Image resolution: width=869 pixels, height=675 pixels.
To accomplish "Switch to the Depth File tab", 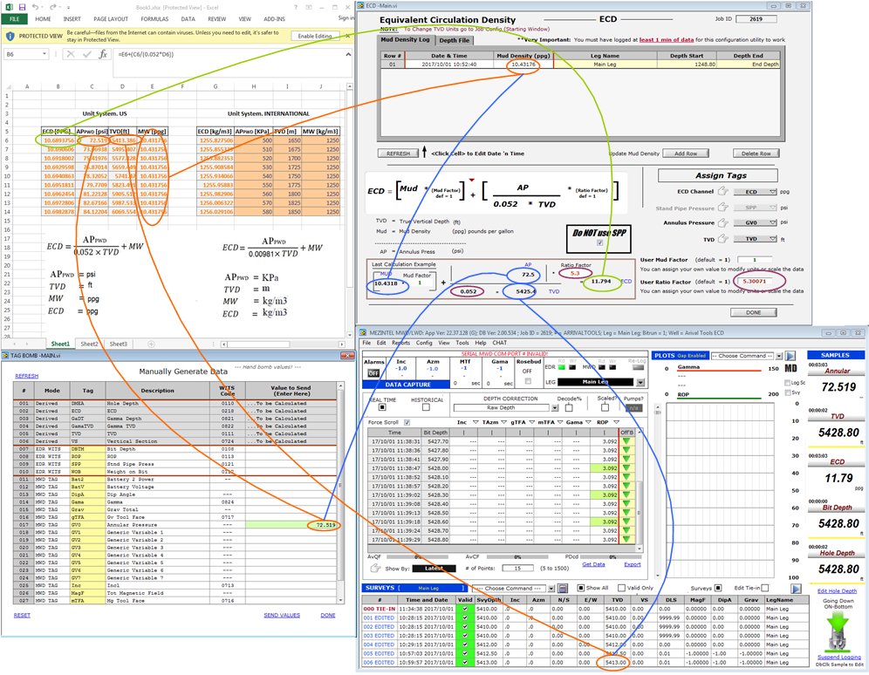I will tap(455, 40).
